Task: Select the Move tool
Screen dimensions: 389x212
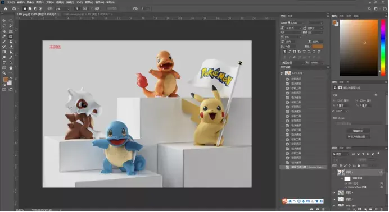Action: click(x=4, y=21)
